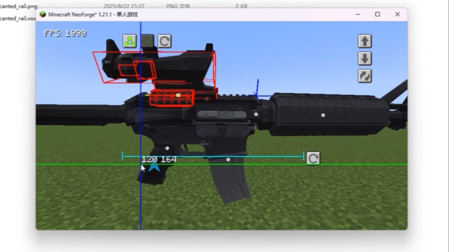Image resolution: width=449 pixels, height=252 pixels.
Task: Click the cyan horizontal slider track
Action: pos(213,156)
